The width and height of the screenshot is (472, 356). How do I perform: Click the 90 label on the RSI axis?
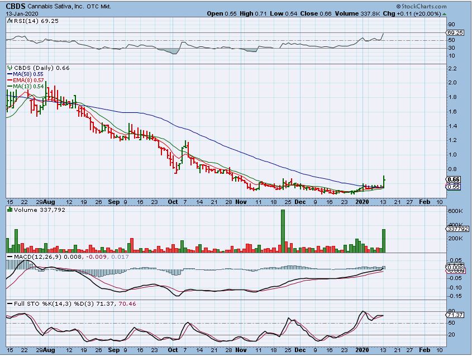[x=451, y=25]
